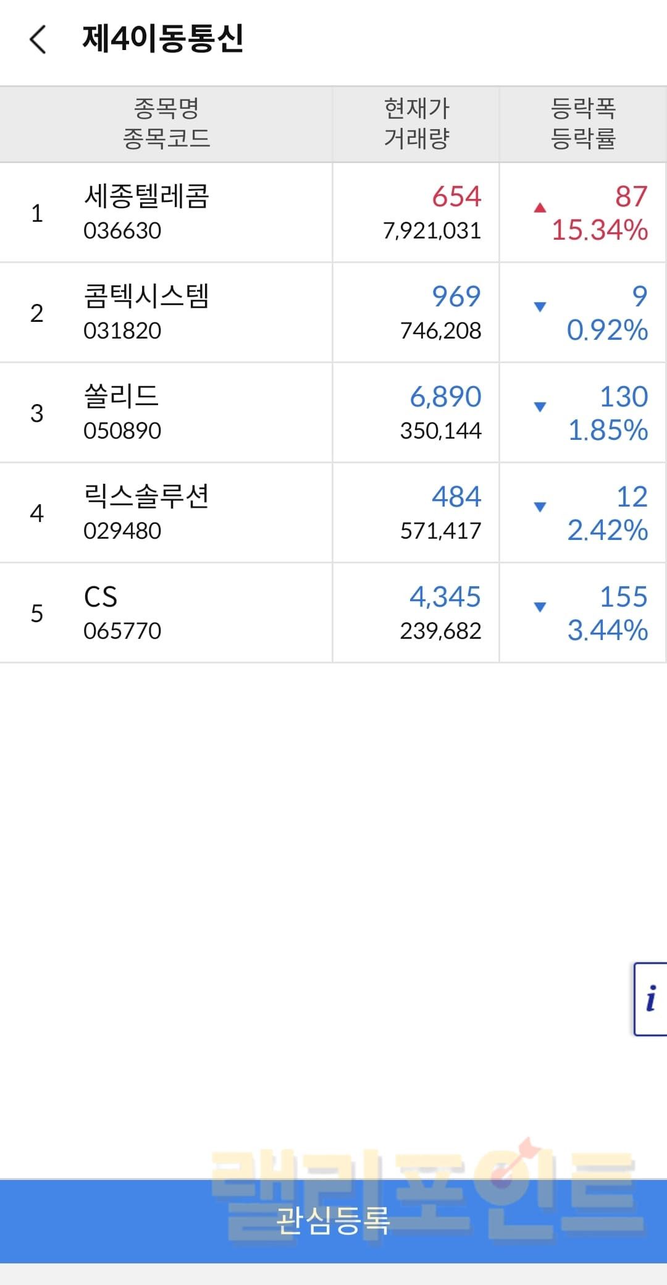Click the blue down triangle for 콤텍시스템
The height and width of the screenshot is (1285, 667).
click(540, 307)
